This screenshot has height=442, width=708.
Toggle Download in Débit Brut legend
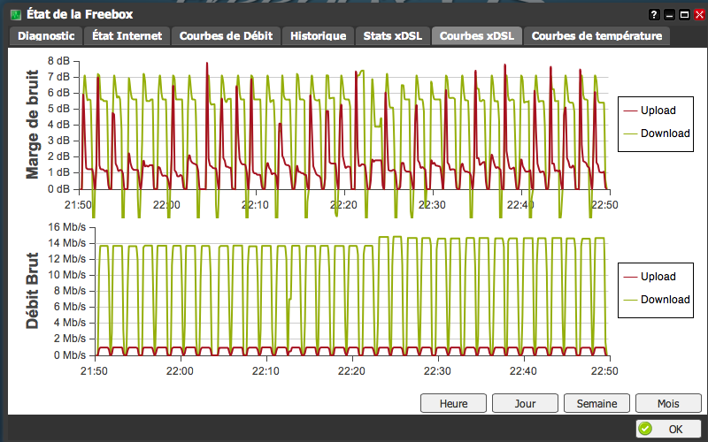click(665, 300)
